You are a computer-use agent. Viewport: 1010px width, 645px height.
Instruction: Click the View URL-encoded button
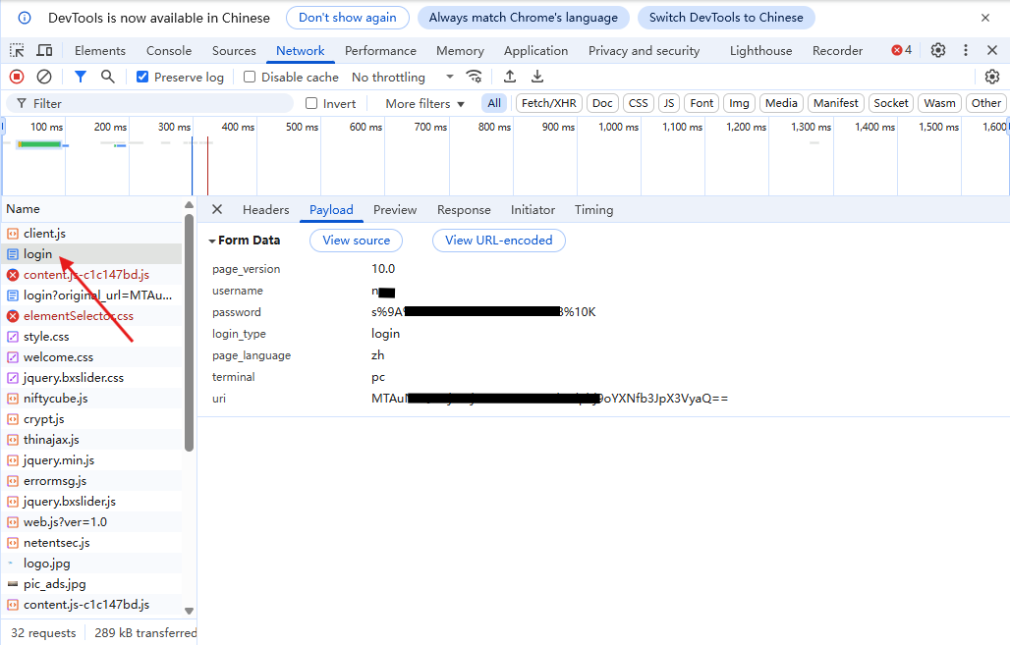coord(498,241)
